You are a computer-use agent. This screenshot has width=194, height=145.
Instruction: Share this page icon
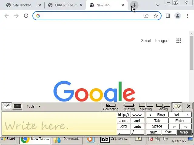pyautogui.click(x=146, y=16)
